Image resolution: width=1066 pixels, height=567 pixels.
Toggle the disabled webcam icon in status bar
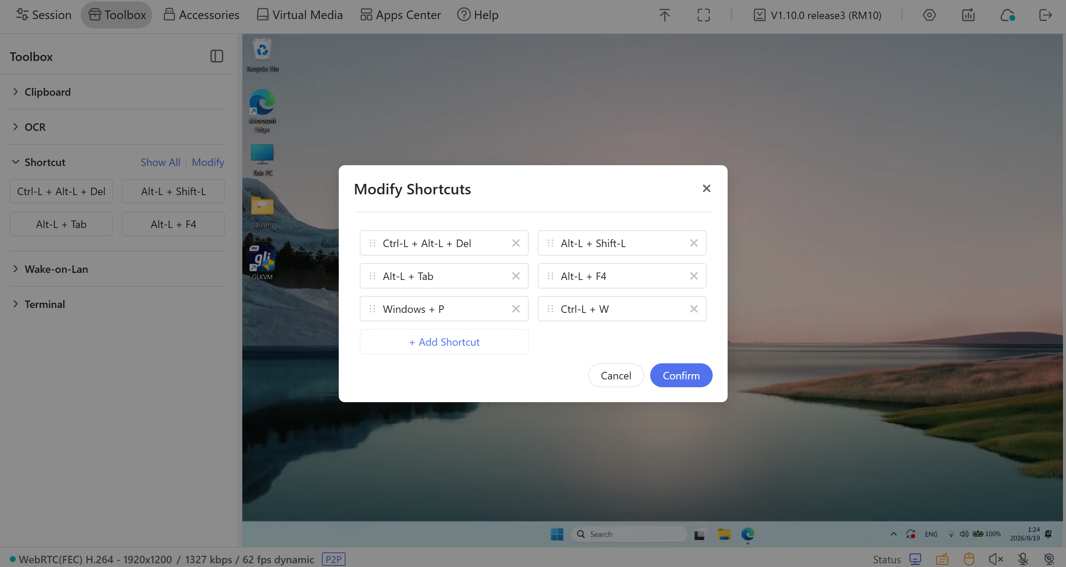tap(1049, 560)
